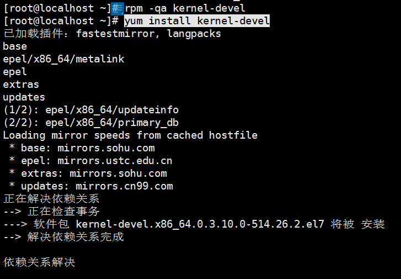401x279 pixels.
Task: Click the blue icon beside the first prompt
Action: coord(117,8)
